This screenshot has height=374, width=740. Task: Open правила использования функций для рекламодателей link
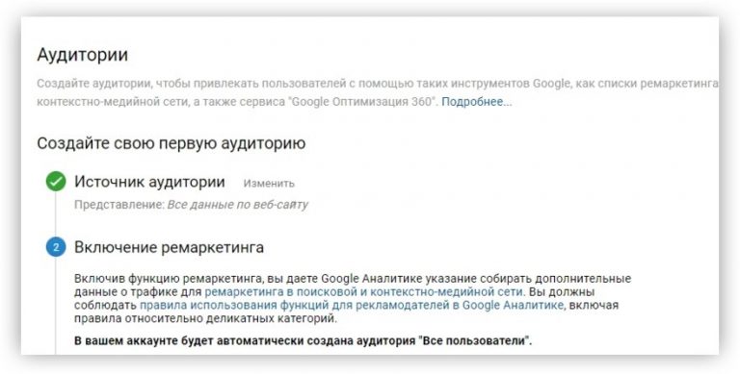(x=352, y=305)
